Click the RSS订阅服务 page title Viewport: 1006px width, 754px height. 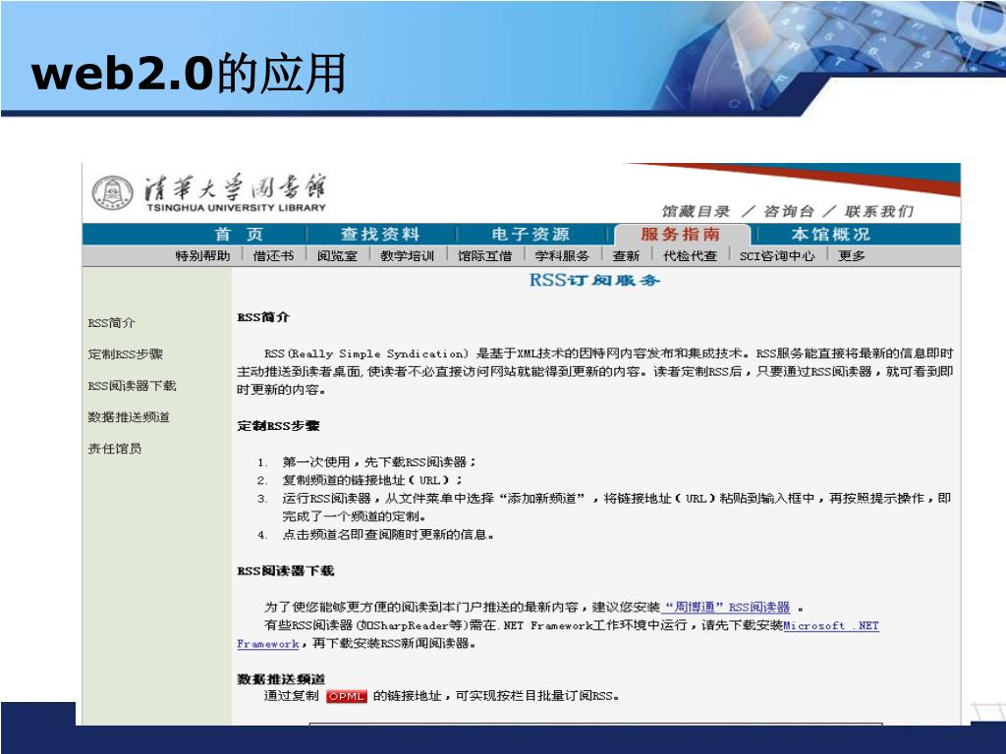594,280
